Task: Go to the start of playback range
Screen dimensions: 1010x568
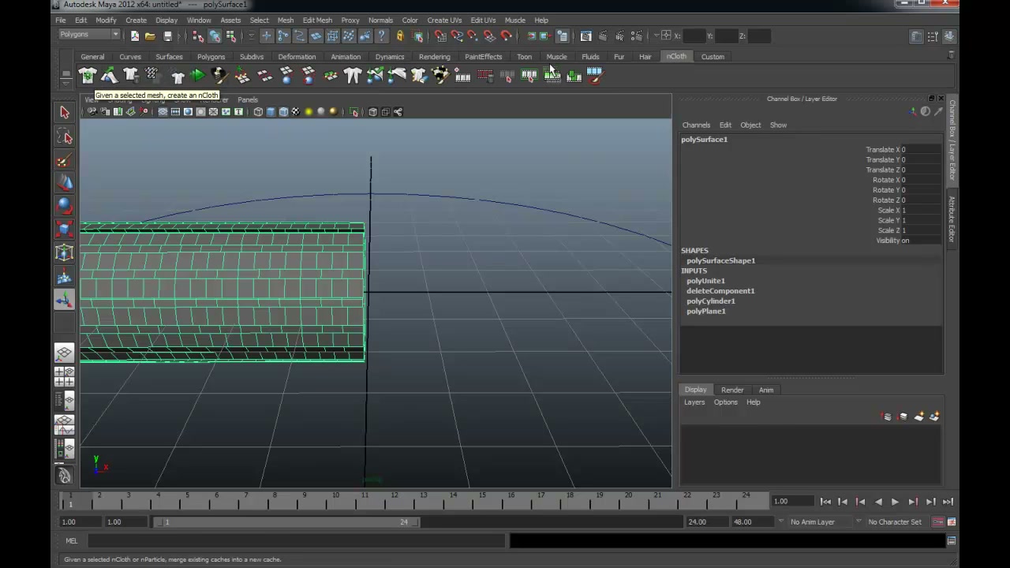Action: [x=825, y=502]
